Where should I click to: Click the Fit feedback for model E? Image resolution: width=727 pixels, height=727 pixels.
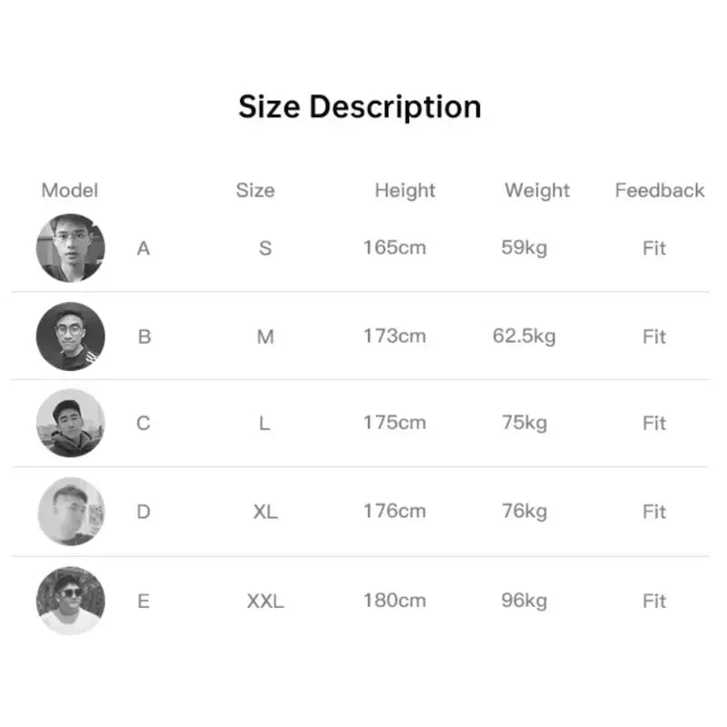(654, 601)
